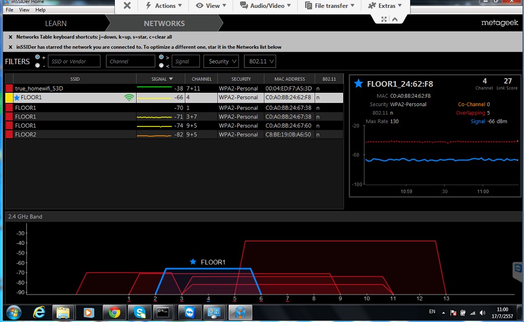Click the inSSIDer taskbar icon

[240, 313]
